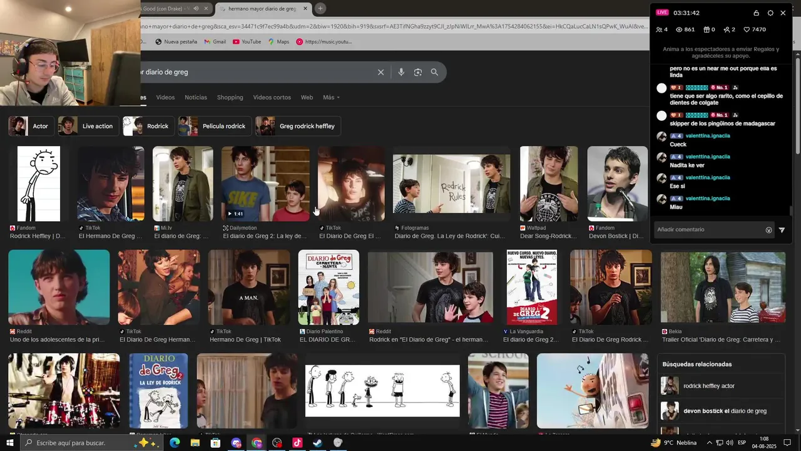Open the weather widget showing 9°C Neblina

675,443
